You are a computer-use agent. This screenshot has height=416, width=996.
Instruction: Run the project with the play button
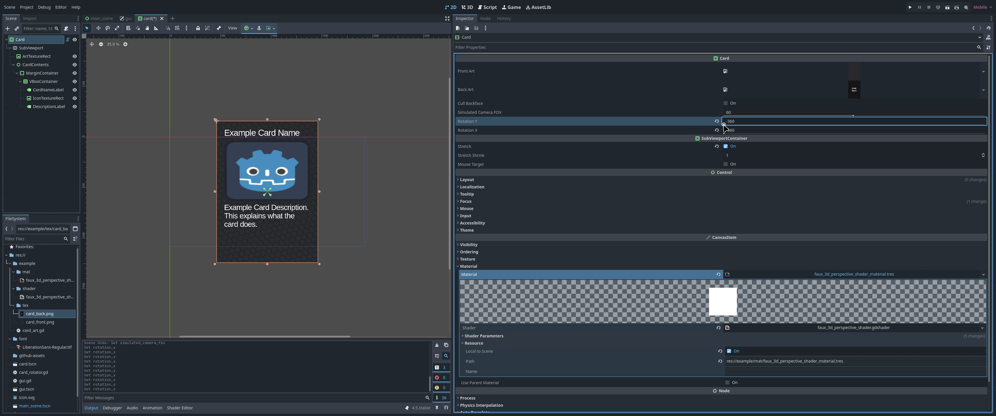[x=910, y=7]
